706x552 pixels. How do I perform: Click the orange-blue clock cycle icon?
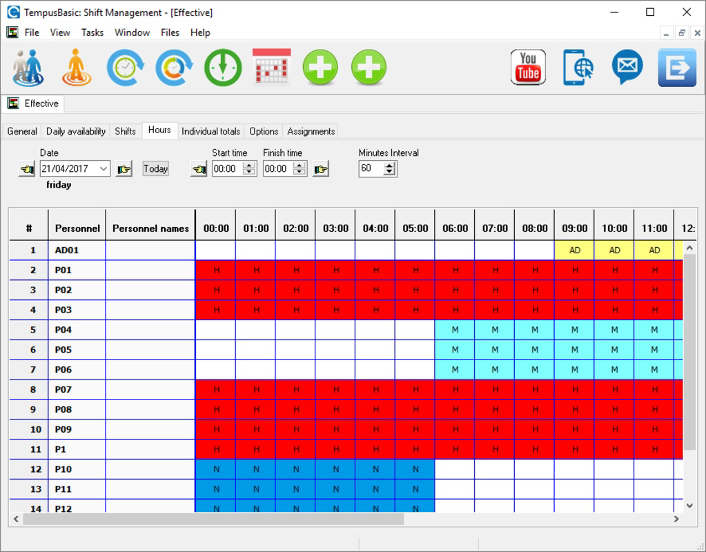click(x=174, y=68)
